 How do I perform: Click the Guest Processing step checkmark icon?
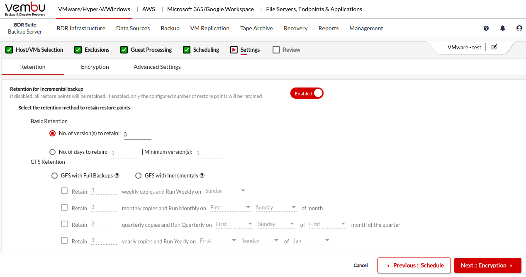click(124, 50)
